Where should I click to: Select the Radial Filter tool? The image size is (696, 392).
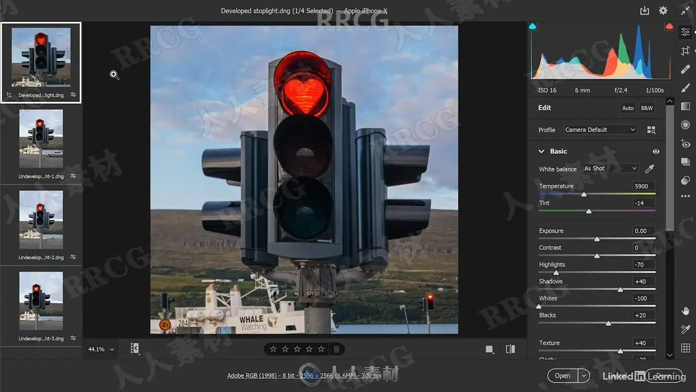[685, 125]
